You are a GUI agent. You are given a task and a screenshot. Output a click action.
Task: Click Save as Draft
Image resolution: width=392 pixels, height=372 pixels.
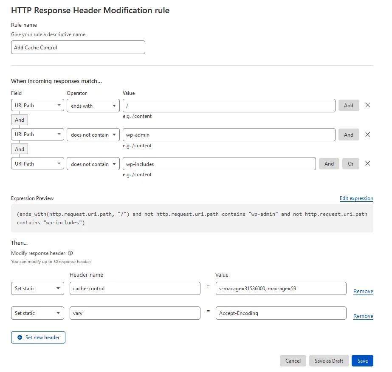(329, 361)
